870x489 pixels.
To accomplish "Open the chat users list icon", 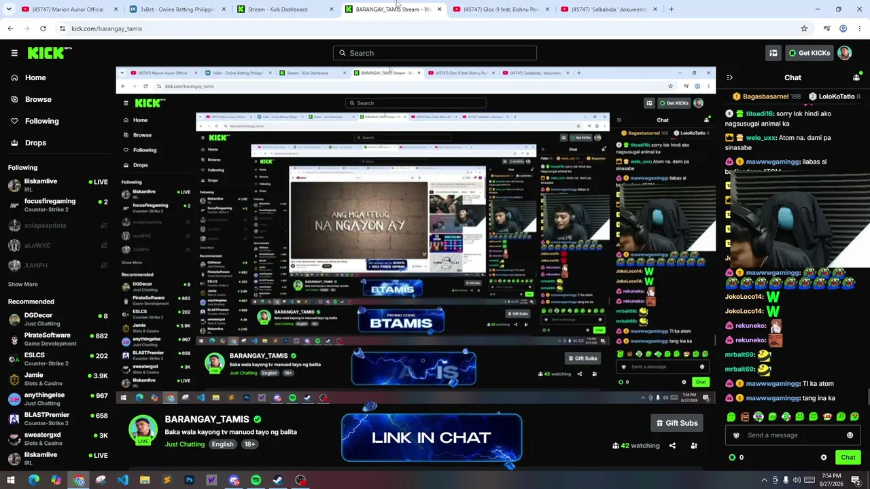I will point(856,77).
